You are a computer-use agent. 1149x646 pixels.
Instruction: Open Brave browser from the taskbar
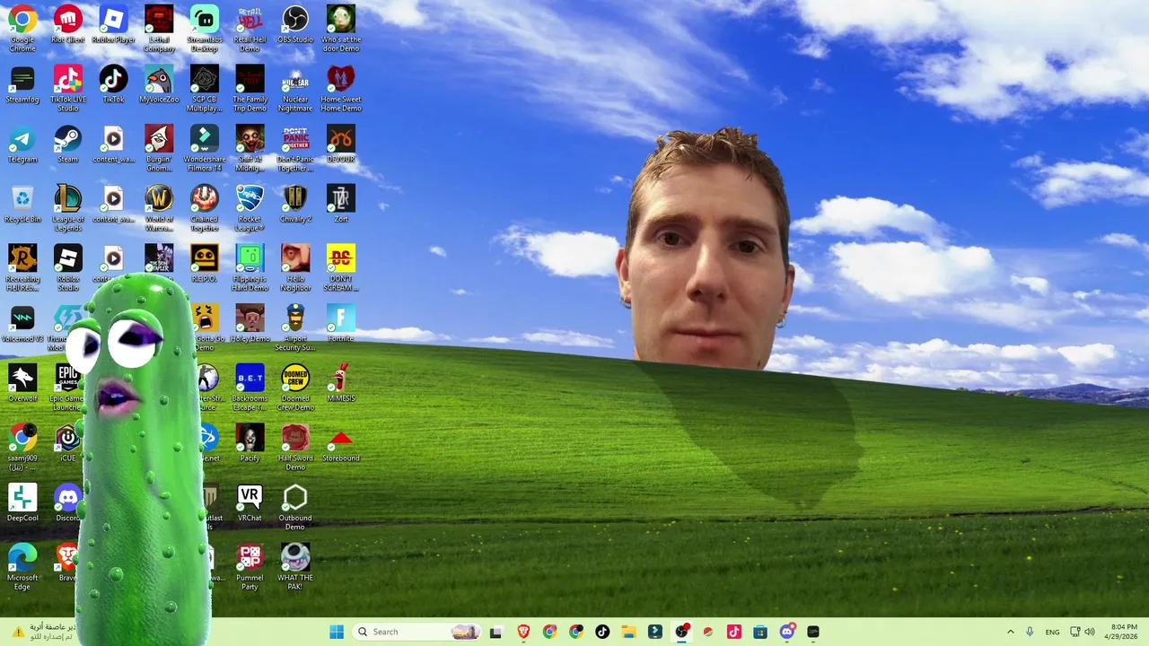pyautogui.click(x=523, y=632)
